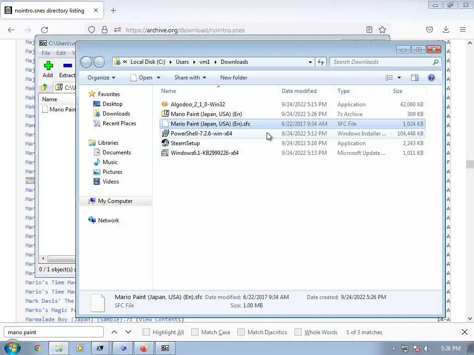Expand the view options dropdown arrow
The width and height of the screenshot is (474, 355).
(x=399, y=78)
